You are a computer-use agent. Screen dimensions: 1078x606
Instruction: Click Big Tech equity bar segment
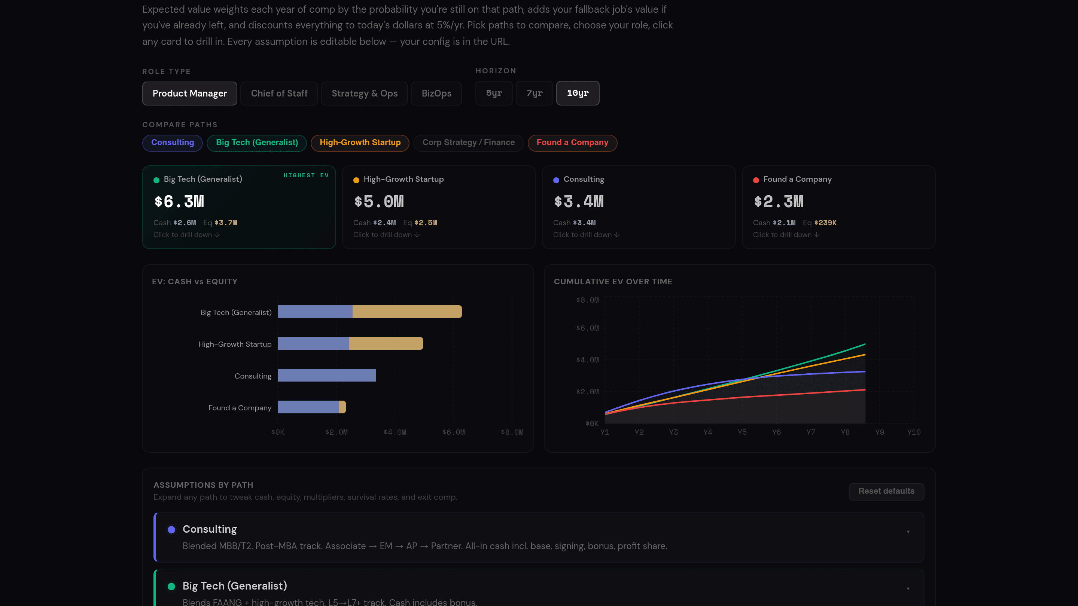click(x=407, y=312)
